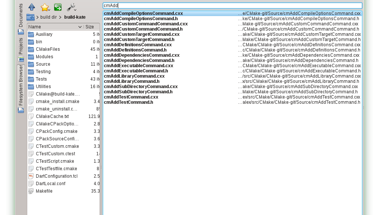
Task: Sort by the Name column header
Action: pyautogui.click(x=52, y=27)
